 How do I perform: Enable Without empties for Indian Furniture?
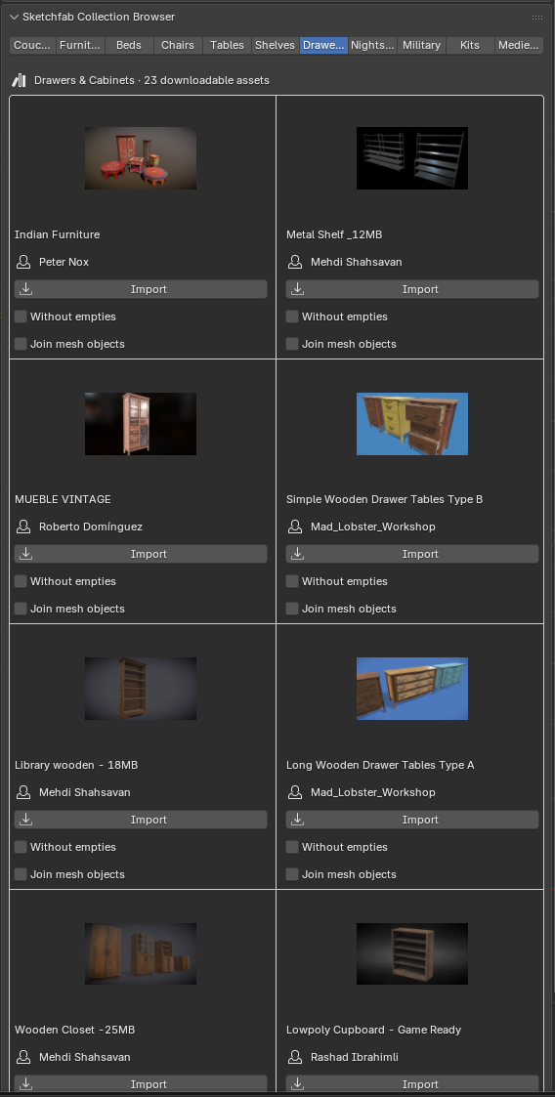tap(21, 316)
